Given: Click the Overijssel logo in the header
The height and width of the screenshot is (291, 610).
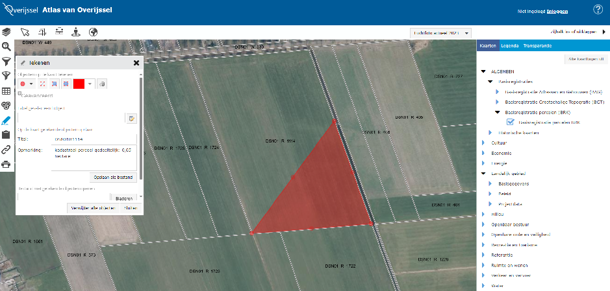Looking at the screenshot, I should [x=19, y=10].
